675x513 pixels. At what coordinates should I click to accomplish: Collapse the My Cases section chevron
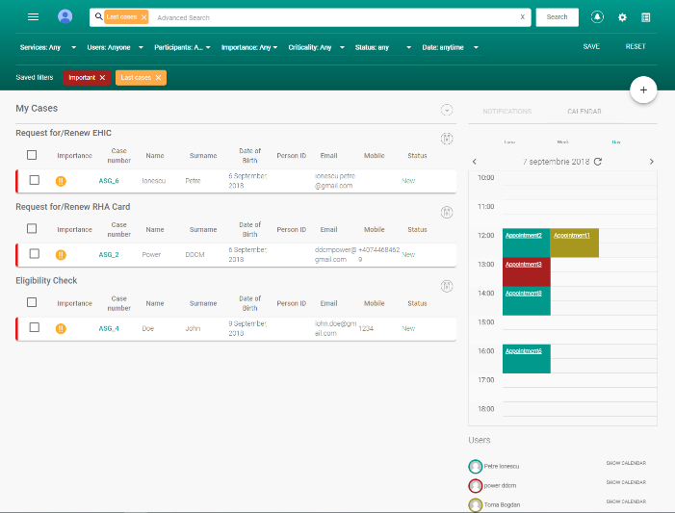point(446,110)
